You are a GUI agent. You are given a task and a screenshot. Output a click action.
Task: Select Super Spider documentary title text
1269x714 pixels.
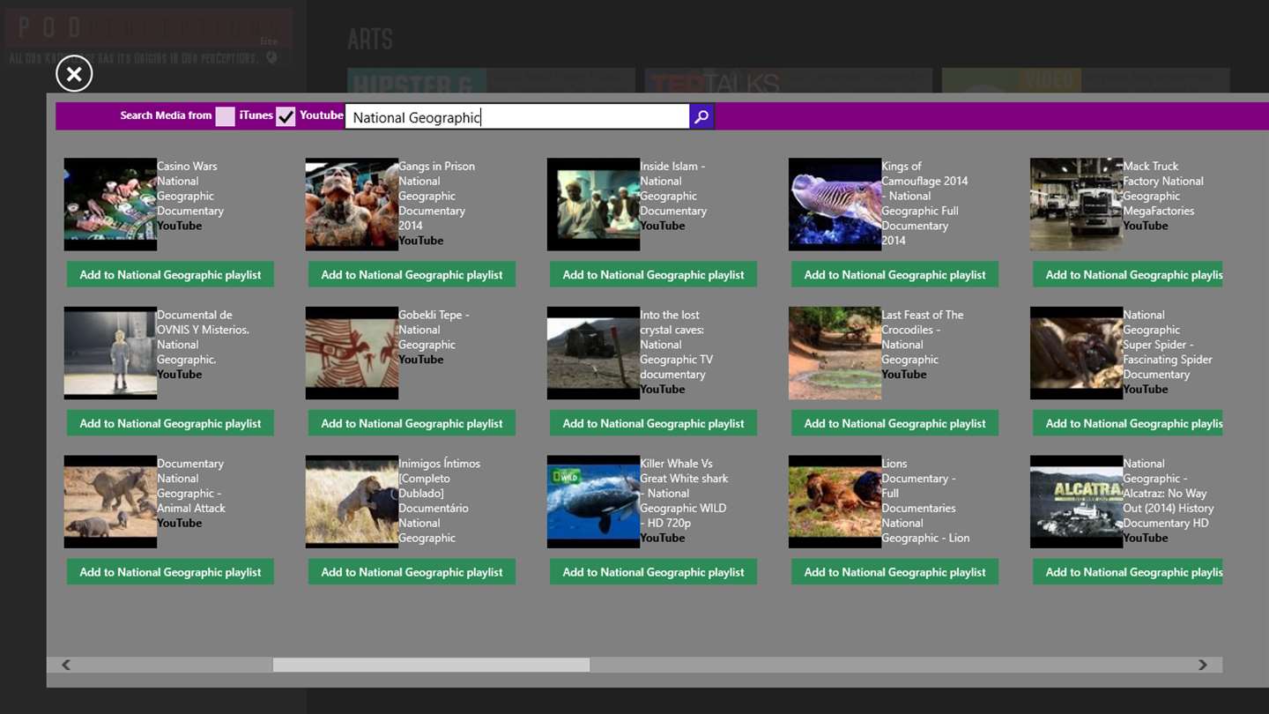coord(1168,345)
